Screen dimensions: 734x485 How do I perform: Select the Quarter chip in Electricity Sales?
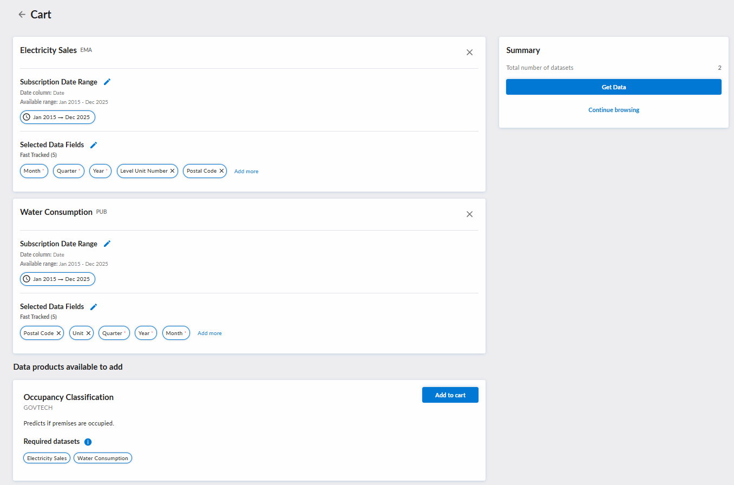(x=69, y=171)
